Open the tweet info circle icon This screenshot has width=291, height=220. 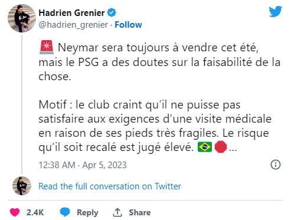coord(276,165)
